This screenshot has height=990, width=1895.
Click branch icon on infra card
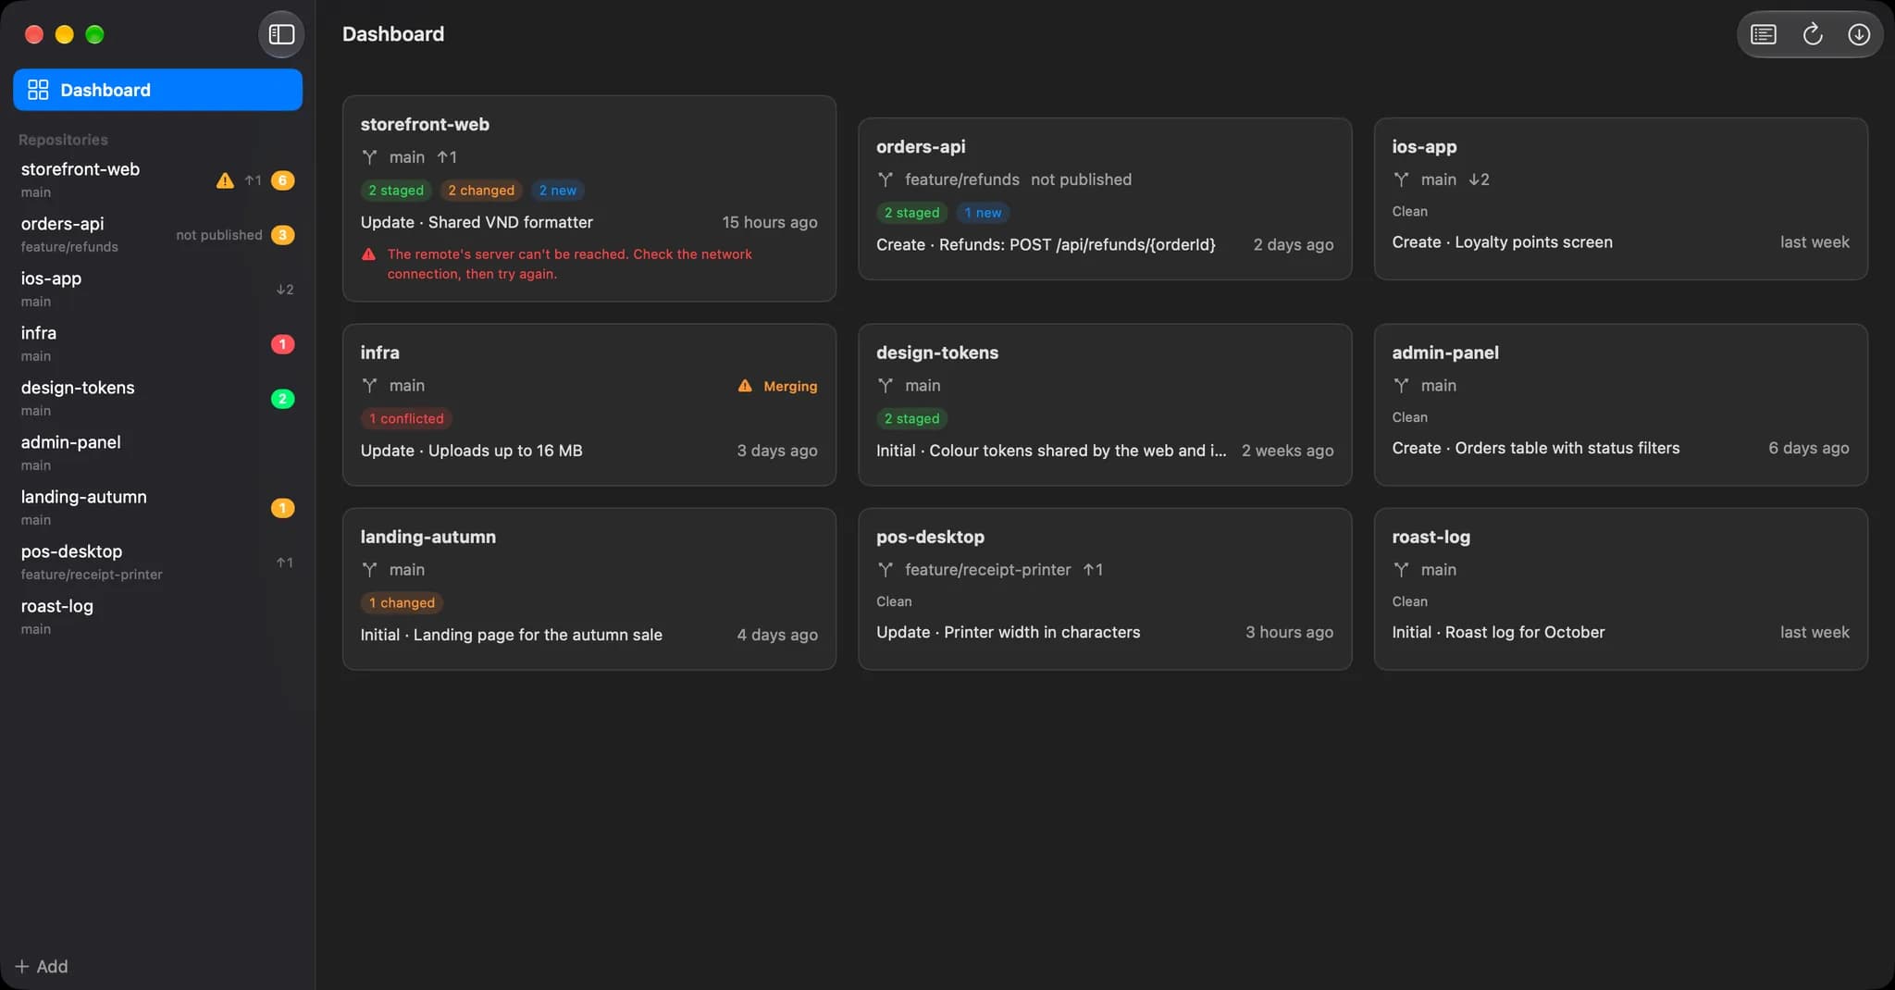pos(369,386)
